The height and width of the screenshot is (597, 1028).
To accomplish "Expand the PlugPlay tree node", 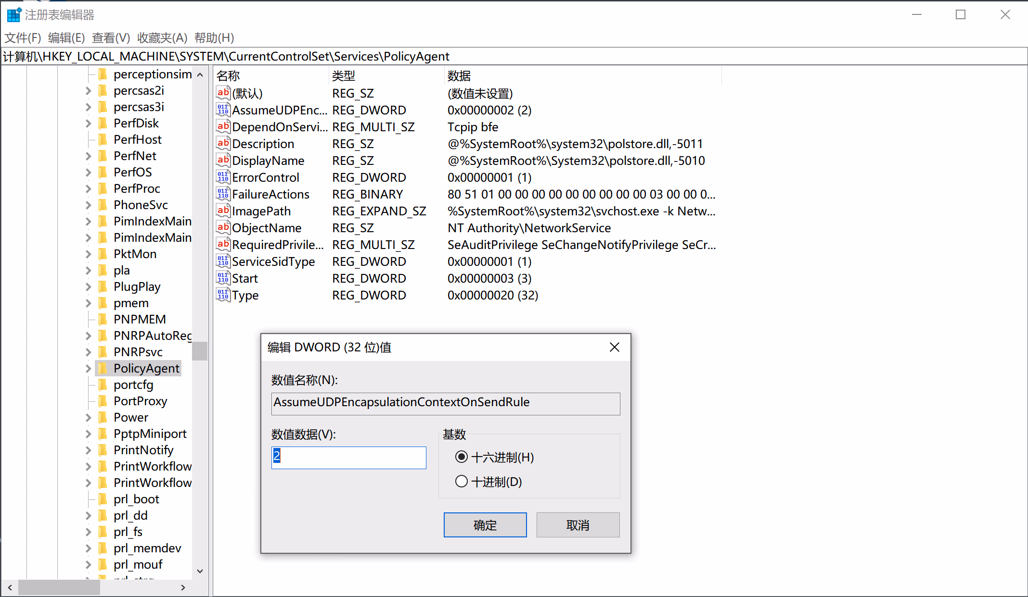I will [x=88, y=287].
